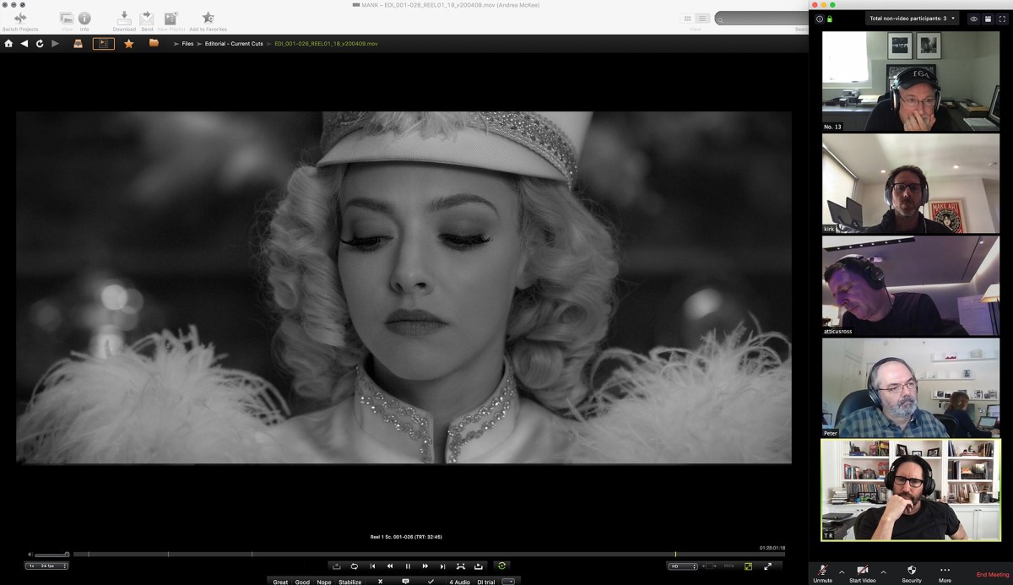Mark the clip as Great
Viewport: 1013px width, 585px height.
click(280, 582)
